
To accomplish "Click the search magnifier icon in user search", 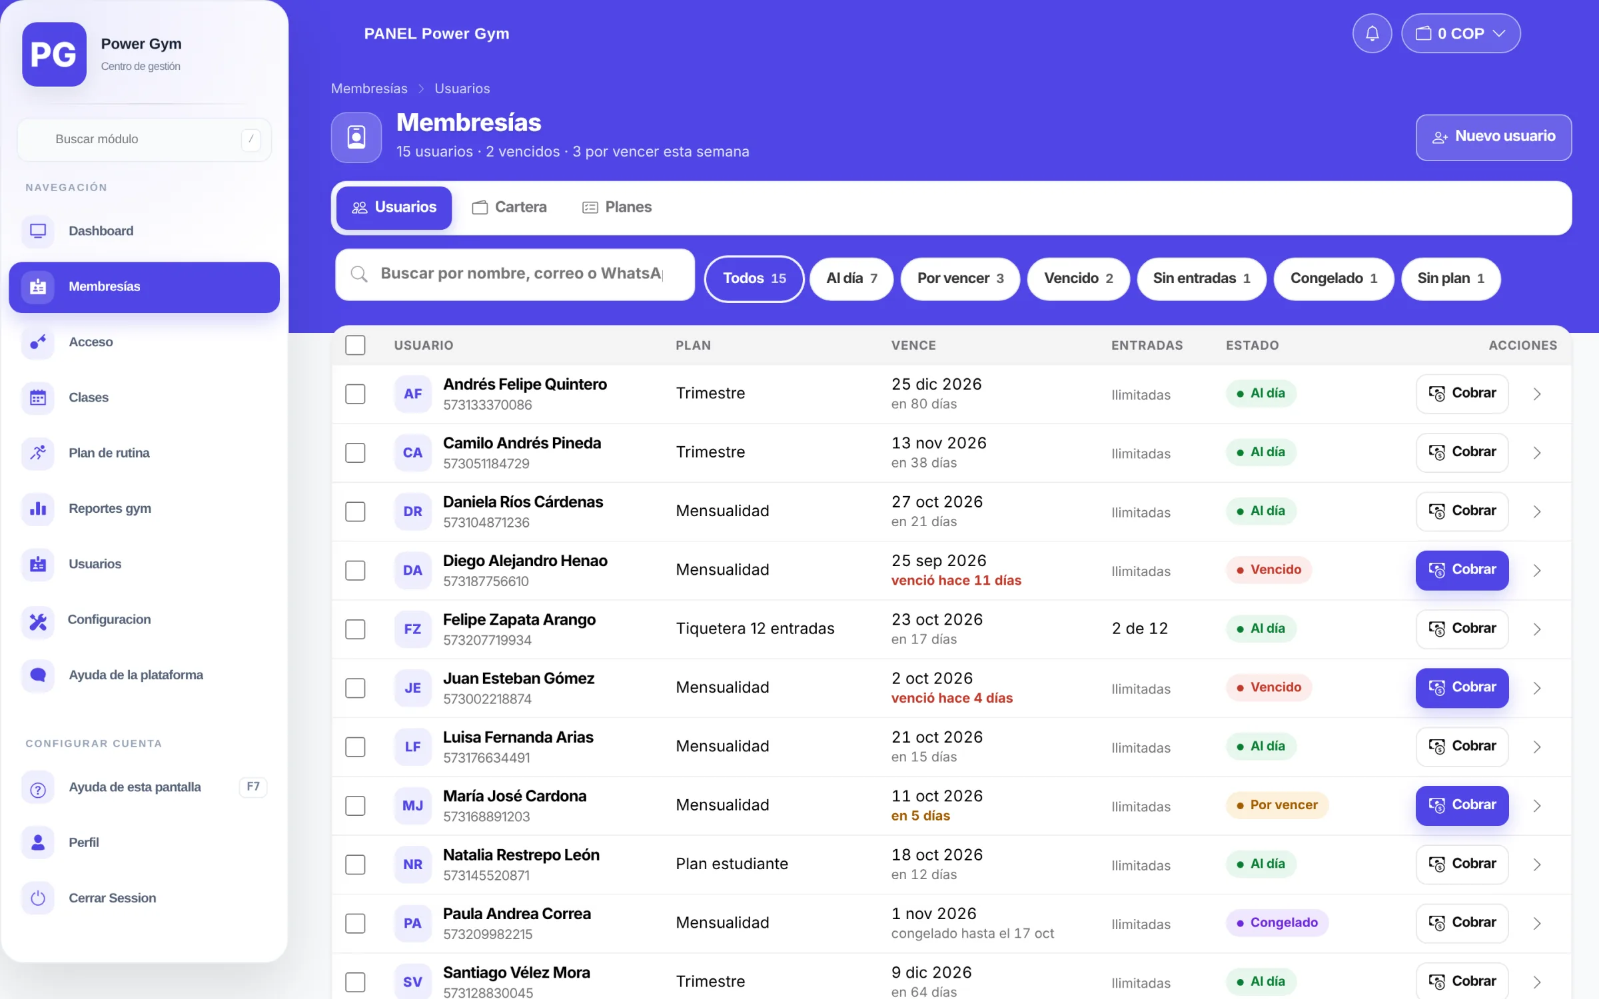I will pos(359,274).
